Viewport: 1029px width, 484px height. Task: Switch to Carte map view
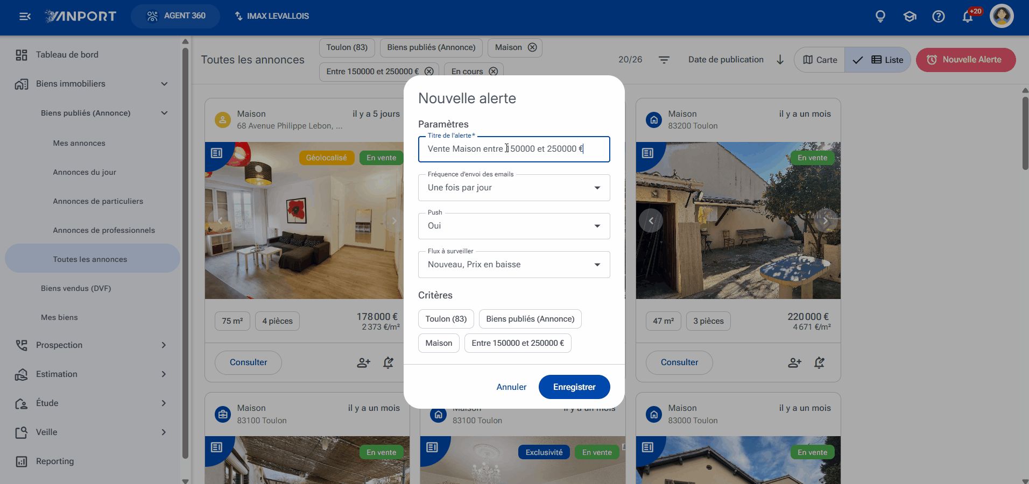coord(820,60)
